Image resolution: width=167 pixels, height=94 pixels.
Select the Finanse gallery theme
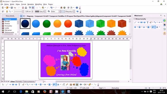[x=7, y=24]
